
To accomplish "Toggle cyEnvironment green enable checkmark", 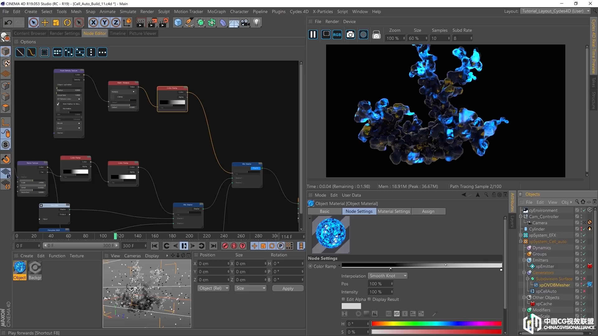I will click(x=584, y=210).
